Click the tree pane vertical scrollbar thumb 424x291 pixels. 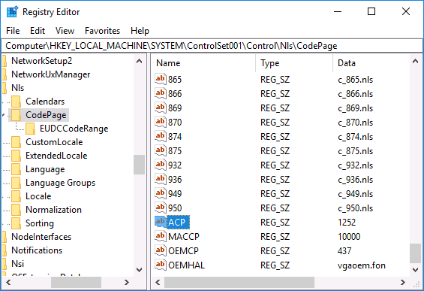(140, 165)
